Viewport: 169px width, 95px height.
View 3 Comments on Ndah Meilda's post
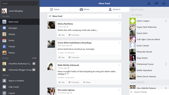tap(69, 78)
